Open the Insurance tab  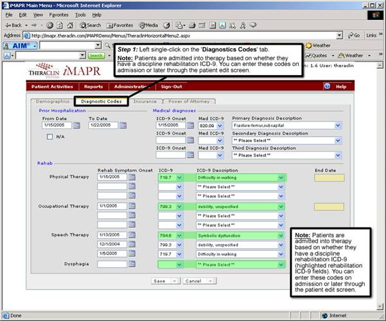tap(145, 101)
